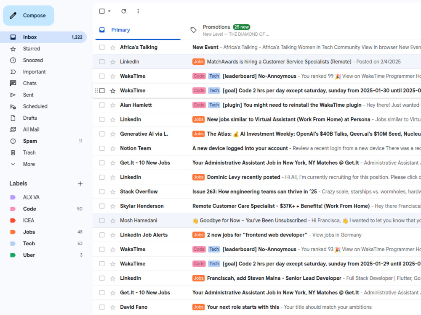
Task: Open the Inbox folder
Action: (43, 37)
